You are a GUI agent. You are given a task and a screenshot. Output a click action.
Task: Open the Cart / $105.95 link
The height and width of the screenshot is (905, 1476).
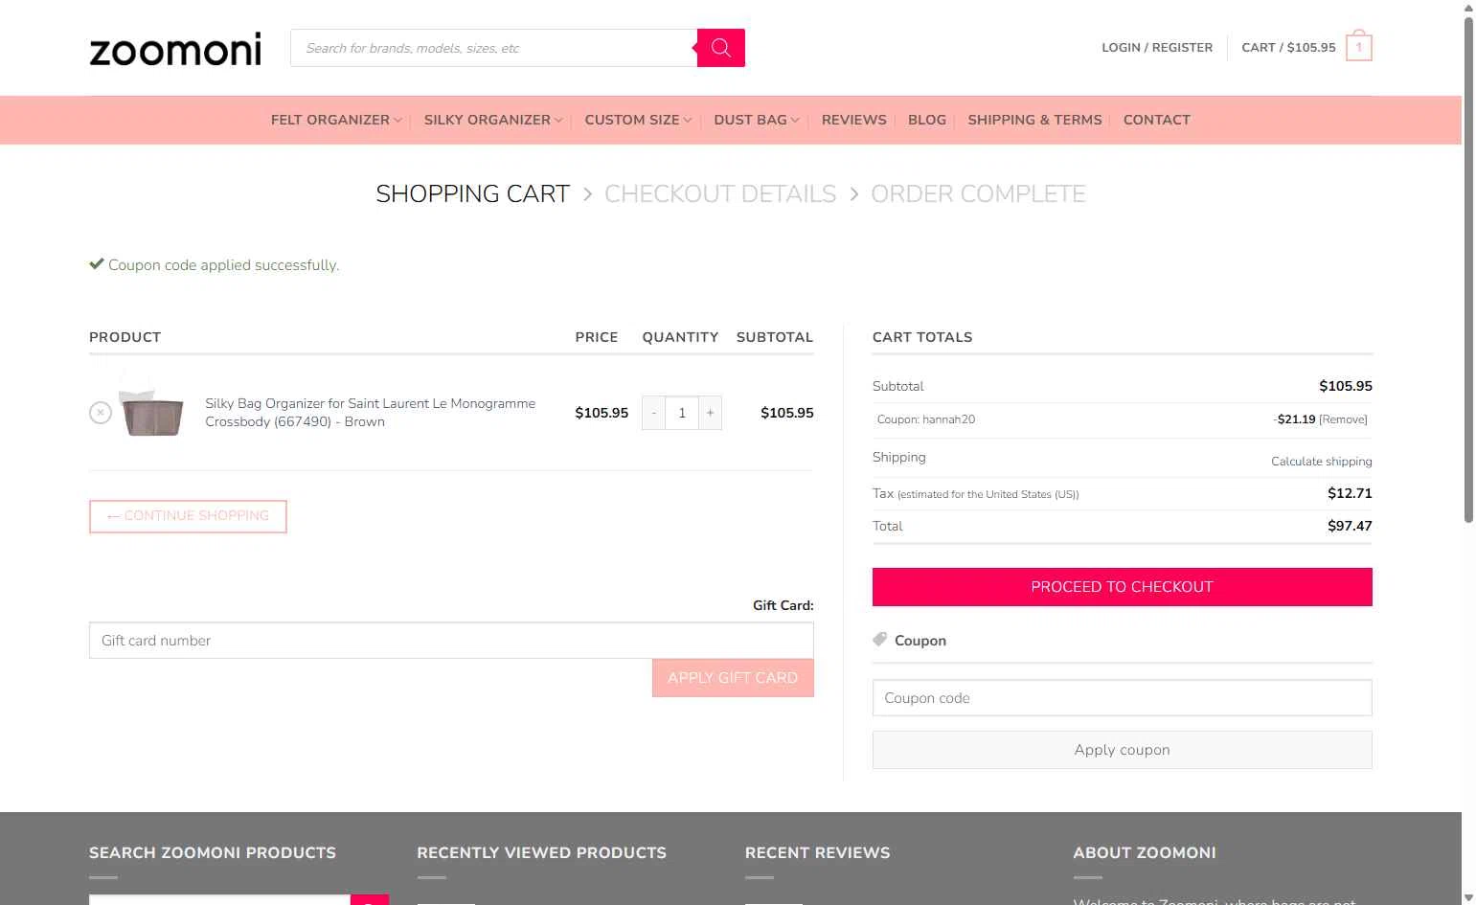click(1288, 47)
